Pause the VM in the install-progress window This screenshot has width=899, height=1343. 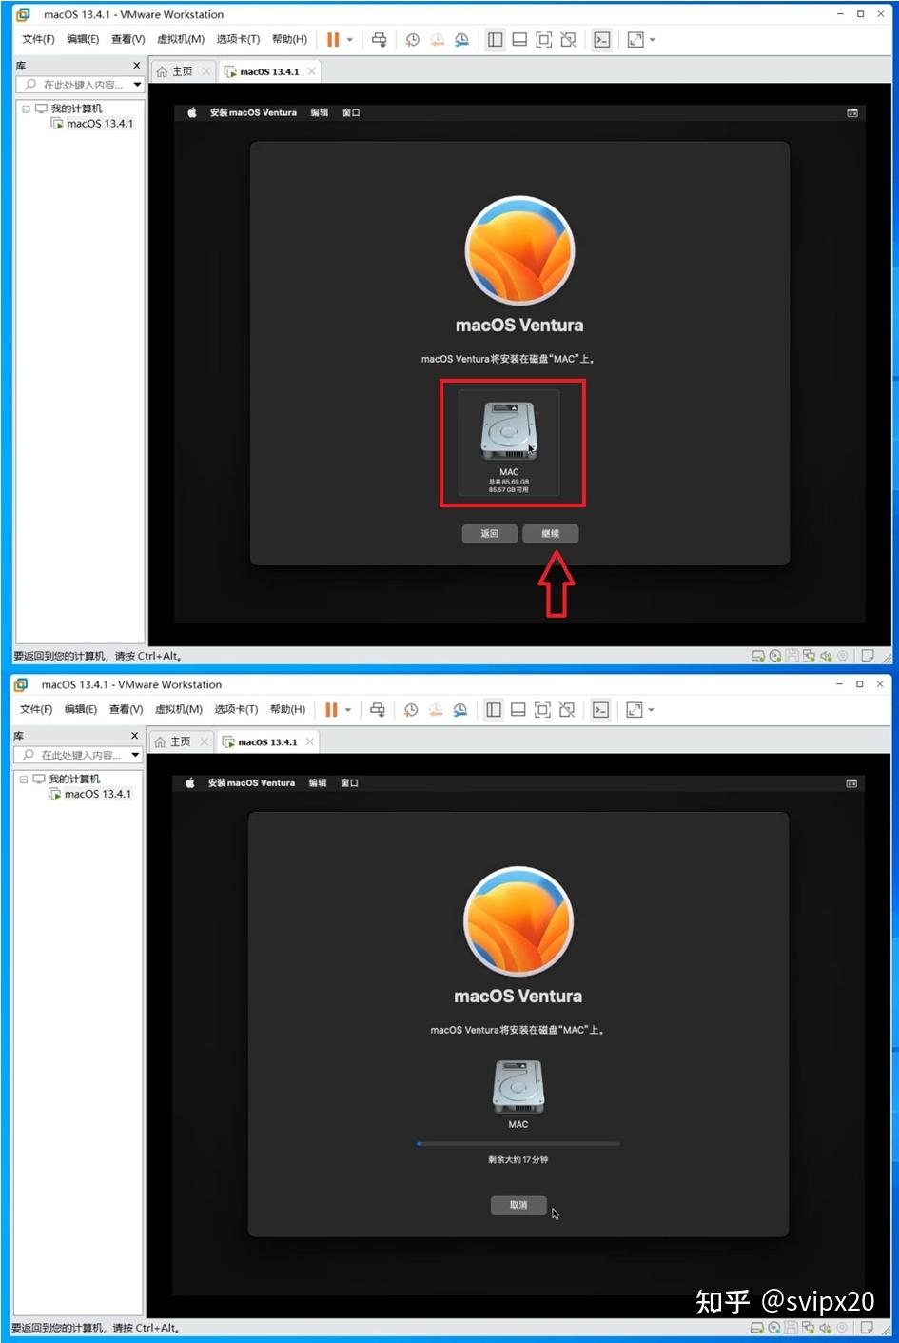point(331,710)
